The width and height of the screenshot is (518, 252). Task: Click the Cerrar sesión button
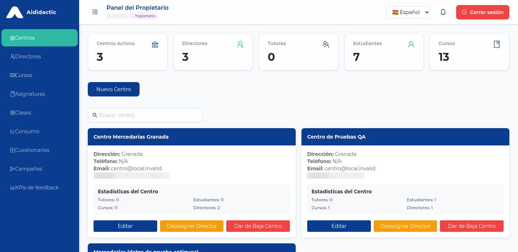[x=482, y=12]
